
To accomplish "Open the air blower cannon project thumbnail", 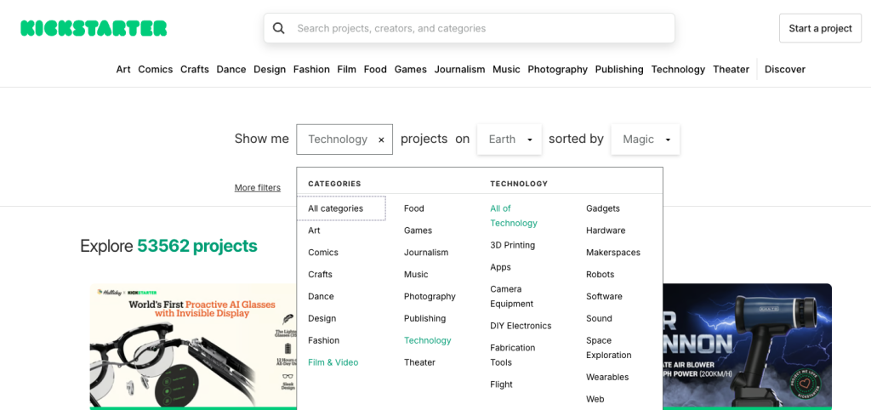I will point(747,346).
